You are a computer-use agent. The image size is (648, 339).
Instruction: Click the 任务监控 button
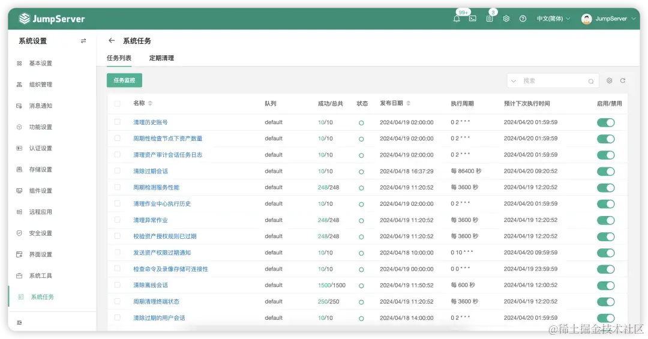click(124, 80)
